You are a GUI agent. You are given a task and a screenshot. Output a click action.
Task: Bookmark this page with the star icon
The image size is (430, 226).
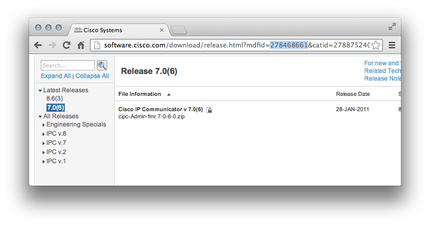click(376, 45)
